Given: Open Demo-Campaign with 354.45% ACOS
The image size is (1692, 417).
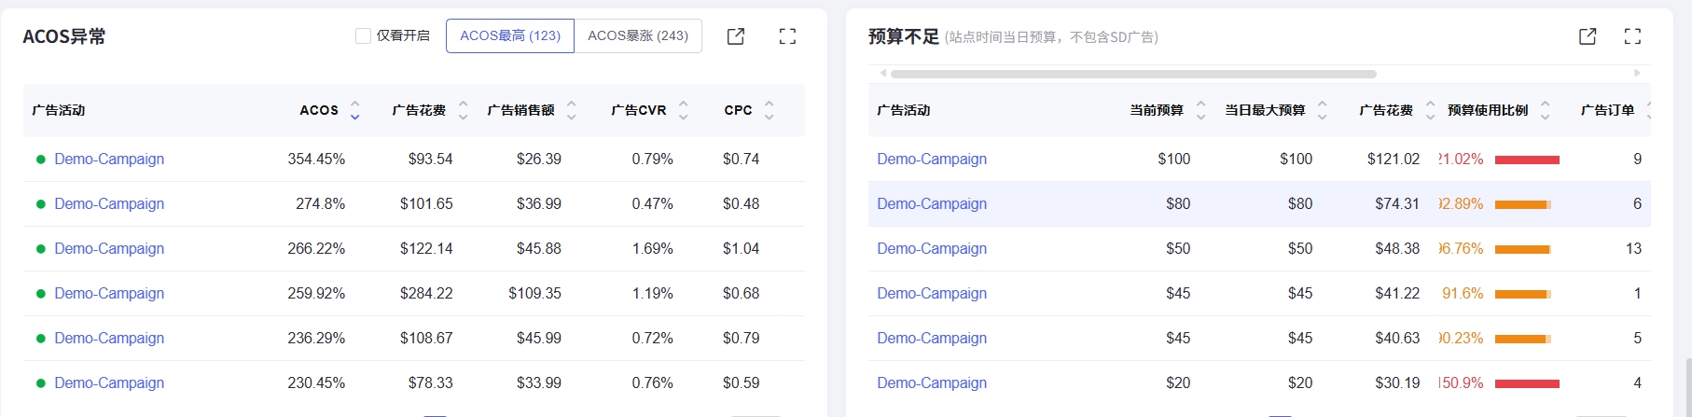Looking at the screenshot, I should pos(109,159).
